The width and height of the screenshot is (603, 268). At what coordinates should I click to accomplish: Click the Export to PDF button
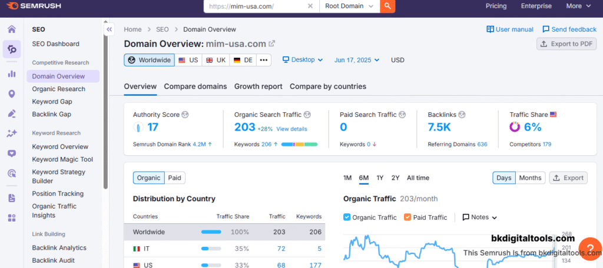tap(566, 43)
